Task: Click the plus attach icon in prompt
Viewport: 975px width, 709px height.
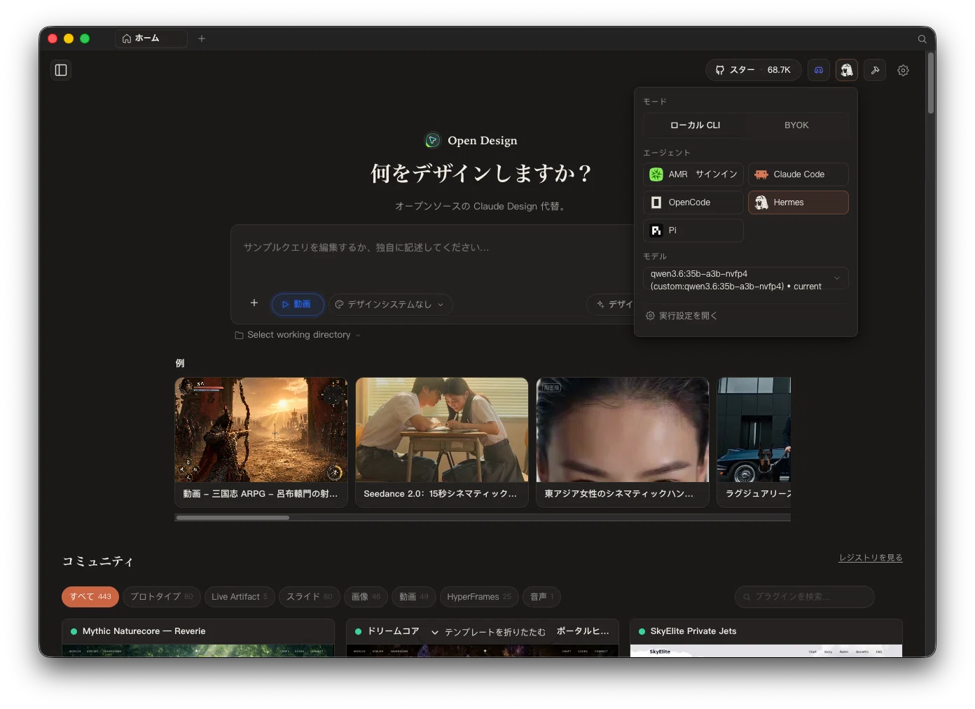Action: (x=254, y=303)
